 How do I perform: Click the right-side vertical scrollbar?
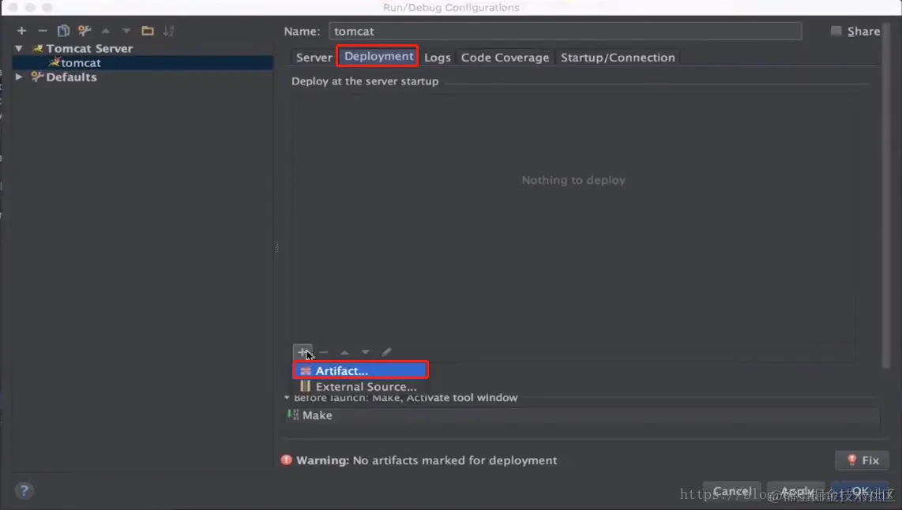(x=886, y=196)
